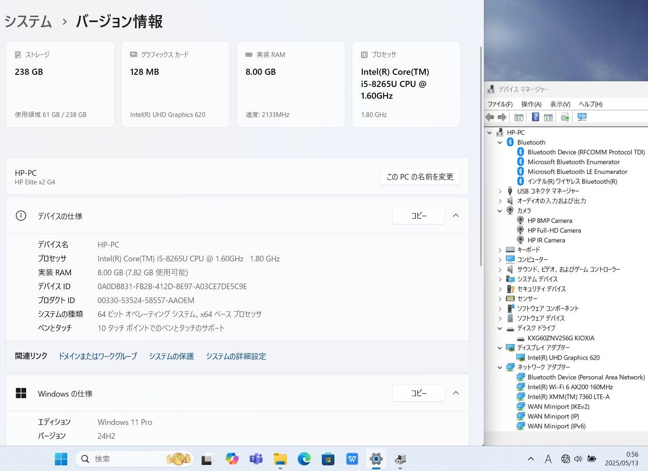Copy the デバイスの仕様 details
This screenshot has width=648, height=471.
pos(418,216)
